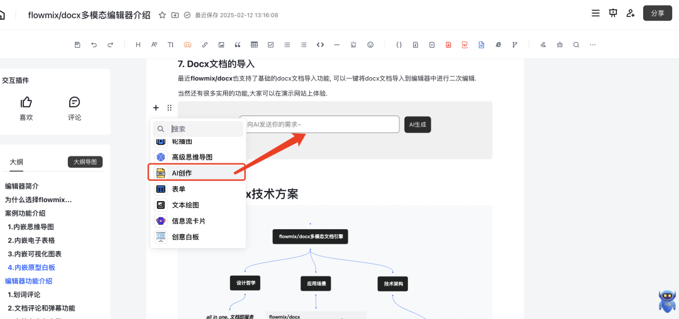Open outline item 1.内嵌思维导图
This screenshot has width=679, height=319.
click(x=31, y=227)
